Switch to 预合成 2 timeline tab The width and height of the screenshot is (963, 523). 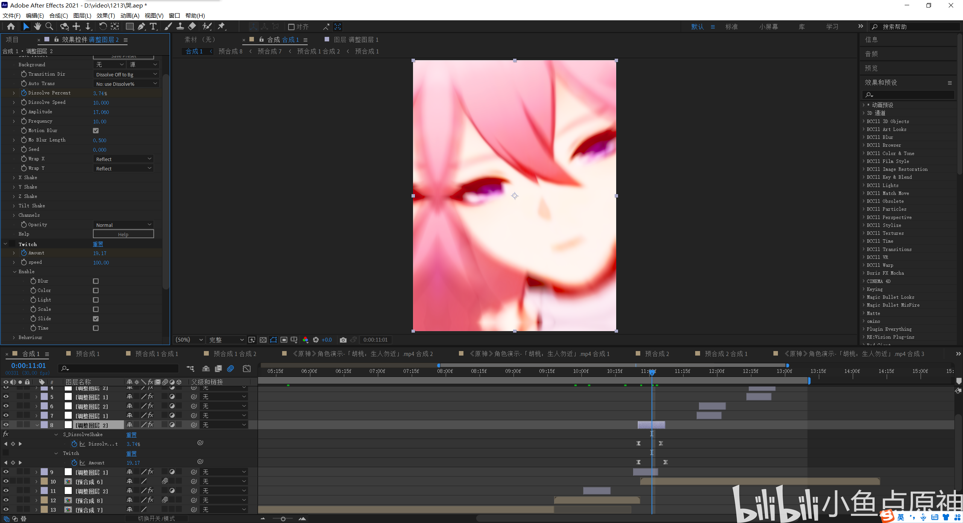point(656,354)
